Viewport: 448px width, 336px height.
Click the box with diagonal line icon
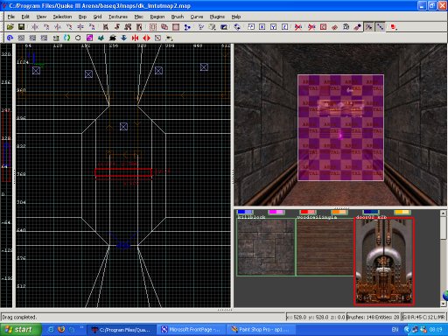(157, 38)
